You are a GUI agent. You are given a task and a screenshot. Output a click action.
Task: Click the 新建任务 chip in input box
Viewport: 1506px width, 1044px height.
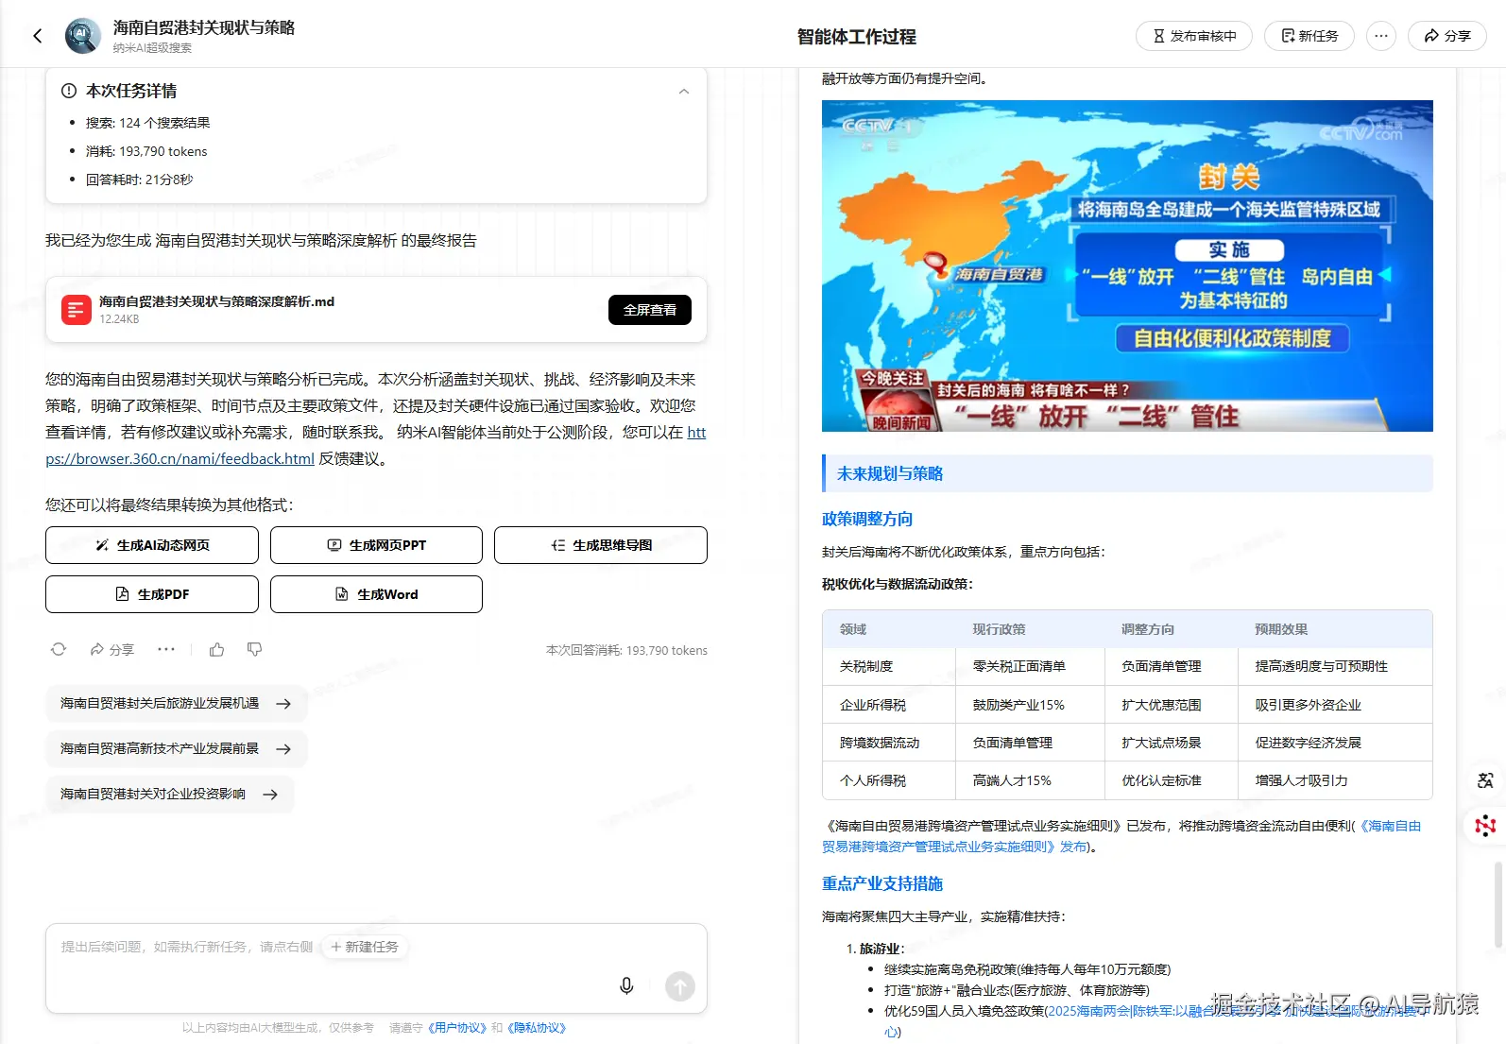click(x=365, y=947)
